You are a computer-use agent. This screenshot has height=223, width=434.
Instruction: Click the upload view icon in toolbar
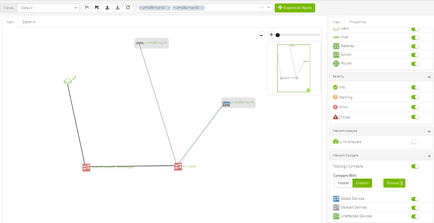click(107, 8)
